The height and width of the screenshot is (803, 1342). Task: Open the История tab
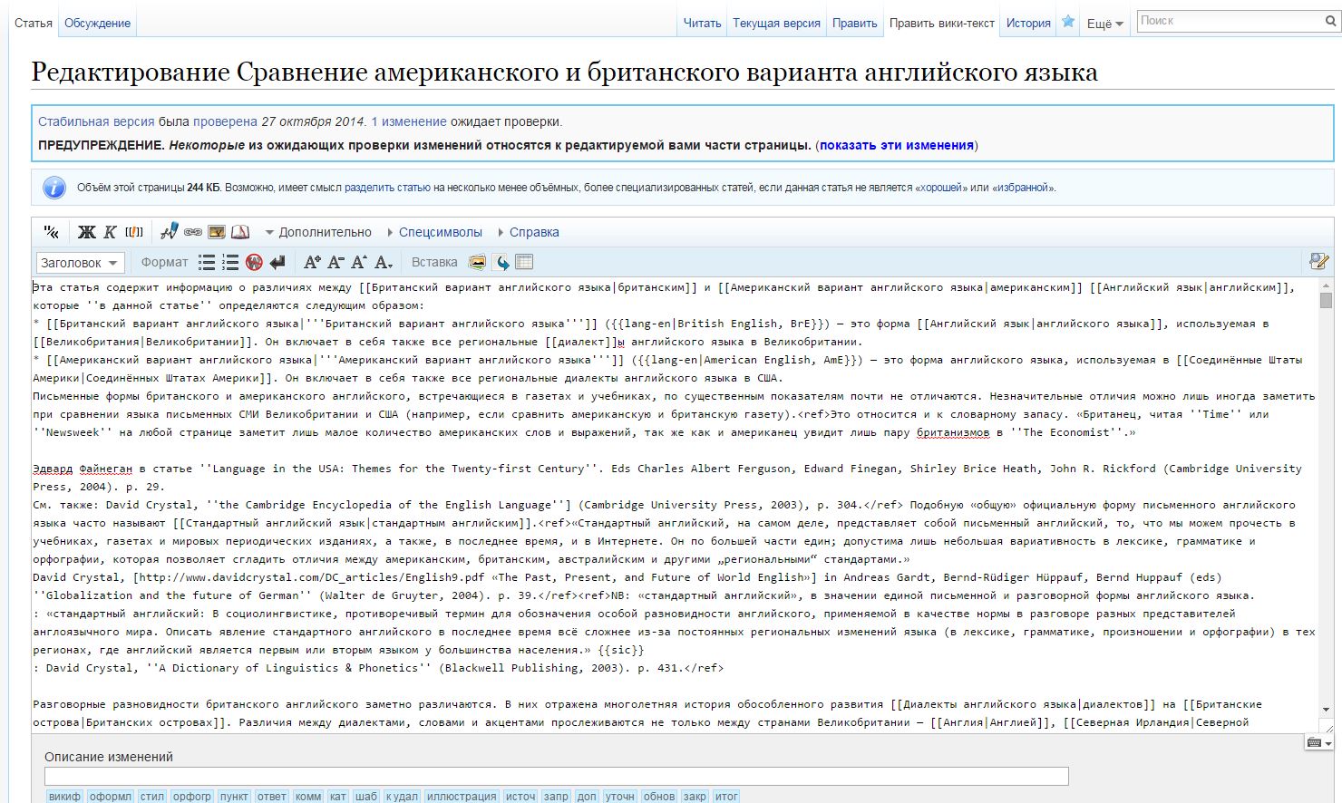click(1028, 23)
